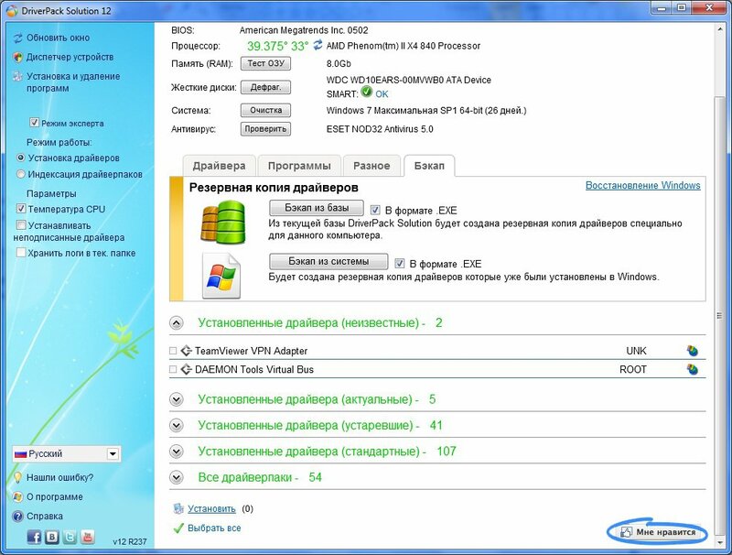Click DAEMON Tools Virtual Bus device arrow icon

[x=187, y=369]
